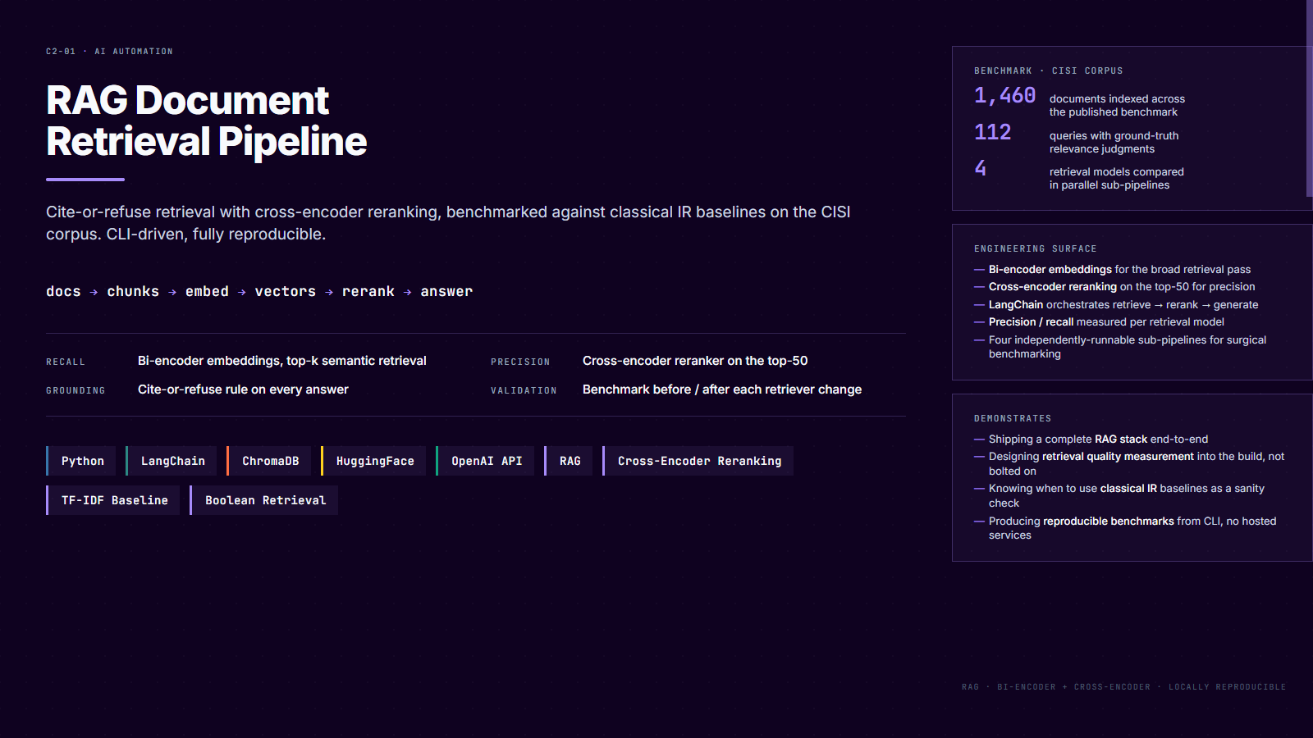
Task: Click the 'answer' pipeline step
Action: click(446, 291)
